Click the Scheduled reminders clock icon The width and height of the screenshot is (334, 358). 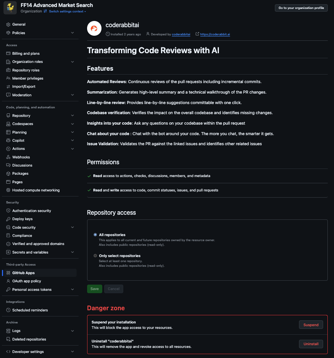coord(8,310)
